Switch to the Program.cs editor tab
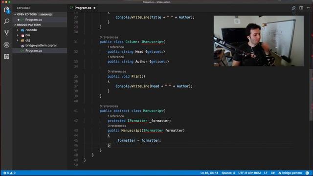 click(x=83, y=8)
